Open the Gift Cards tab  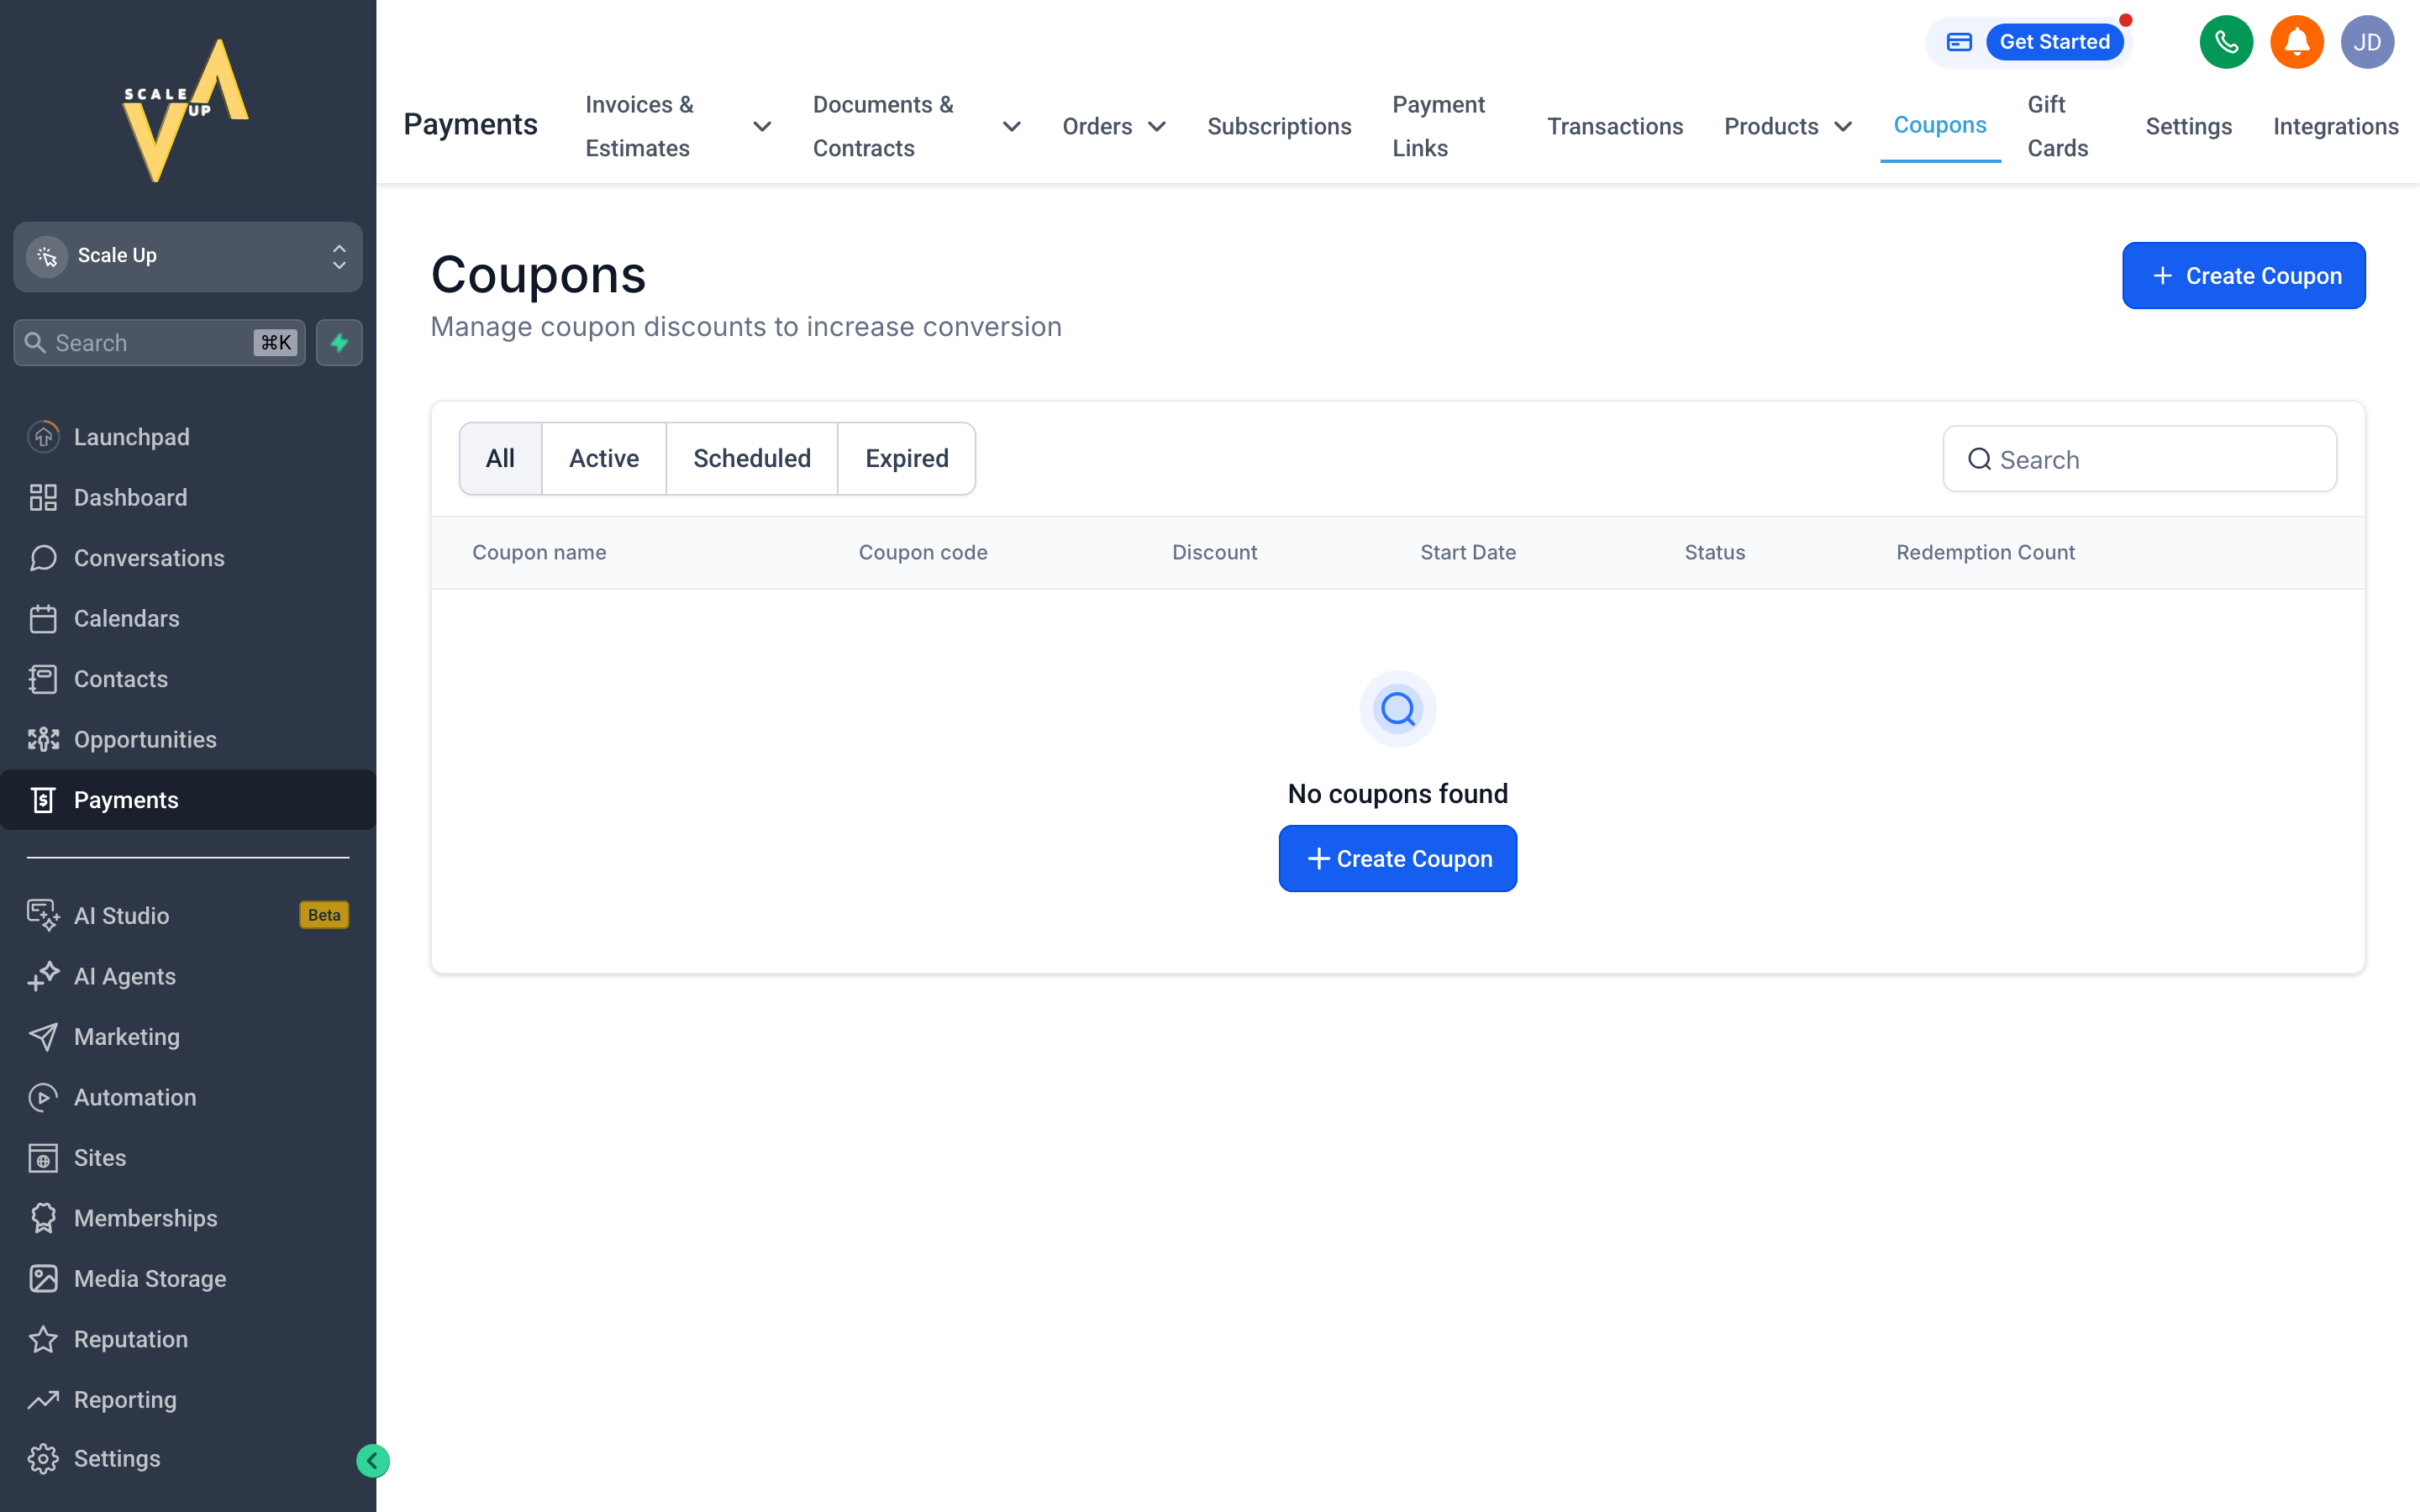[x=2057, y=126]
